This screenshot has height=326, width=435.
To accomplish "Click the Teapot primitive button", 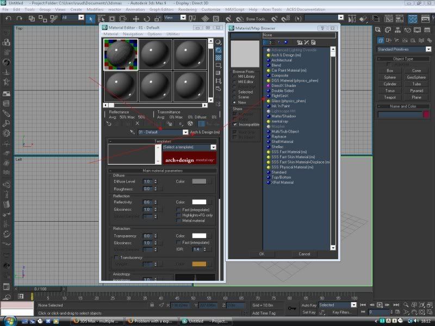I will pyautogui.click(x=390, y=97).
